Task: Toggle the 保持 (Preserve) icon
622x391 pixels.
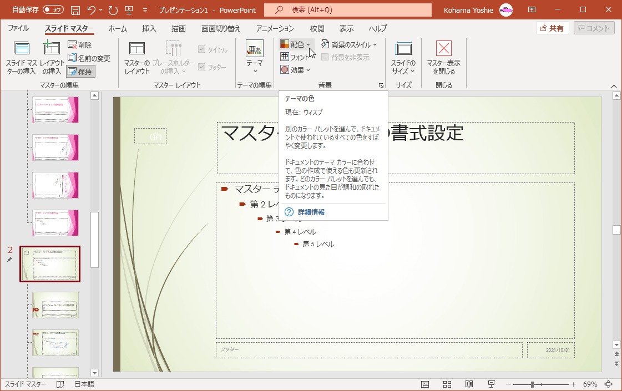Action: 81,70
